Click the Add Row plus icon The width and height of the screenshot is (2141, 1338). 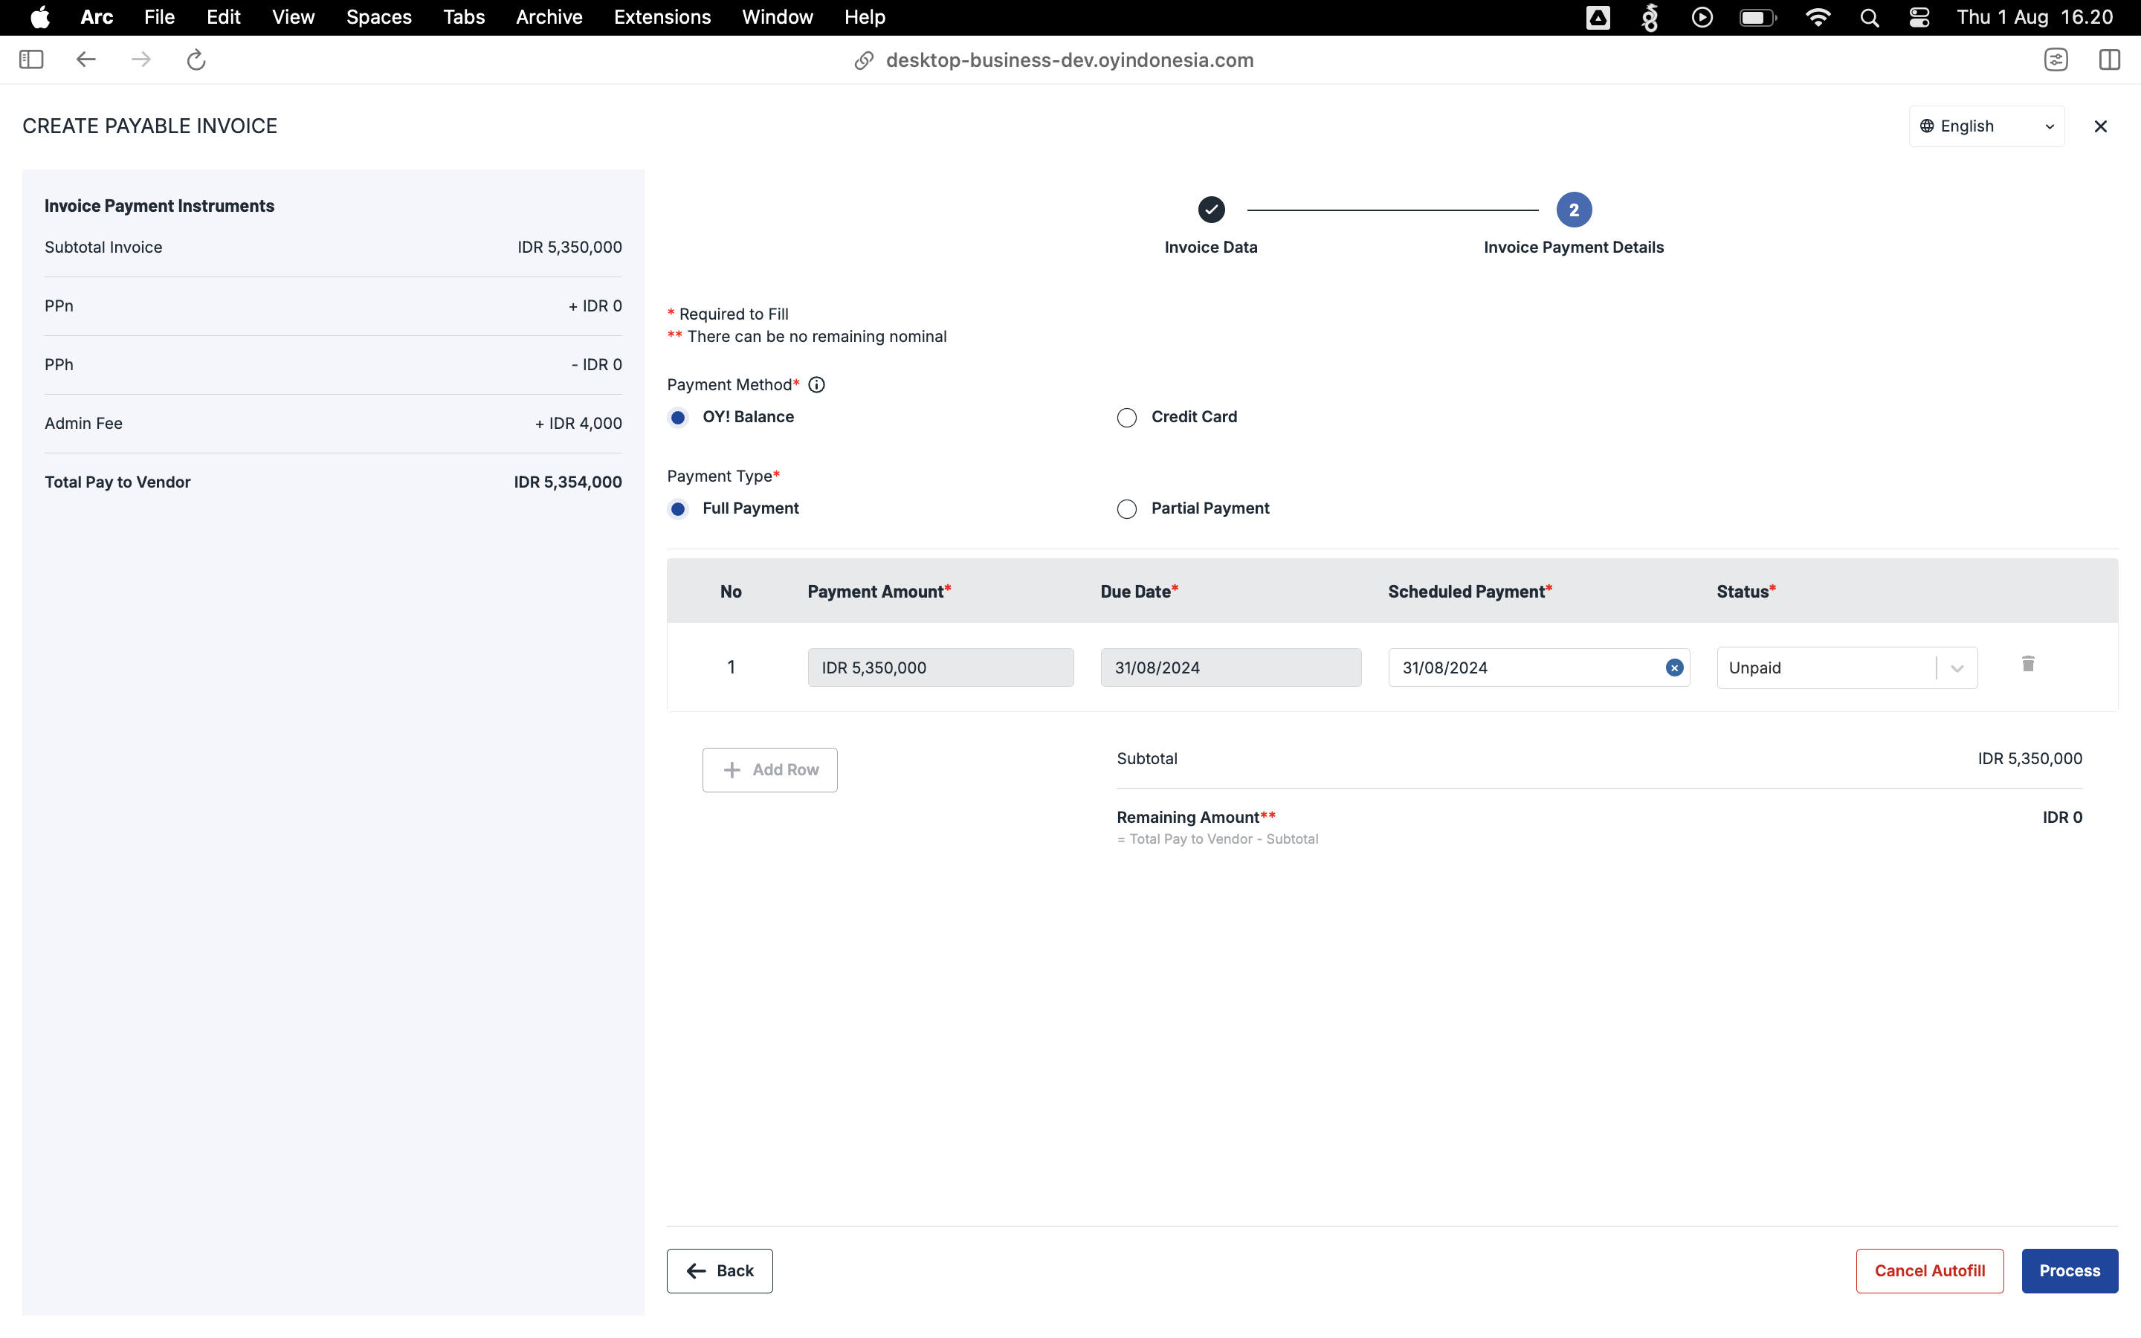(731, 770)
